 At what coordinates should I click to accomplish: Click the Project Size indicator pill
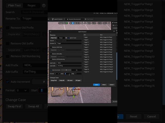63,23
